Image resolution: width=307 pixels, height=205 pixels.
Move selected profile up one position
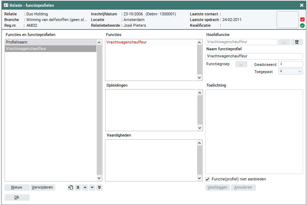85,188
